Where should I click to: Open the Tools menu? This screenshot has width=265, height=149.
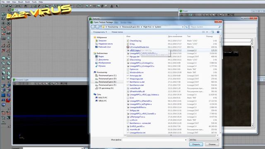coord(34,2)
